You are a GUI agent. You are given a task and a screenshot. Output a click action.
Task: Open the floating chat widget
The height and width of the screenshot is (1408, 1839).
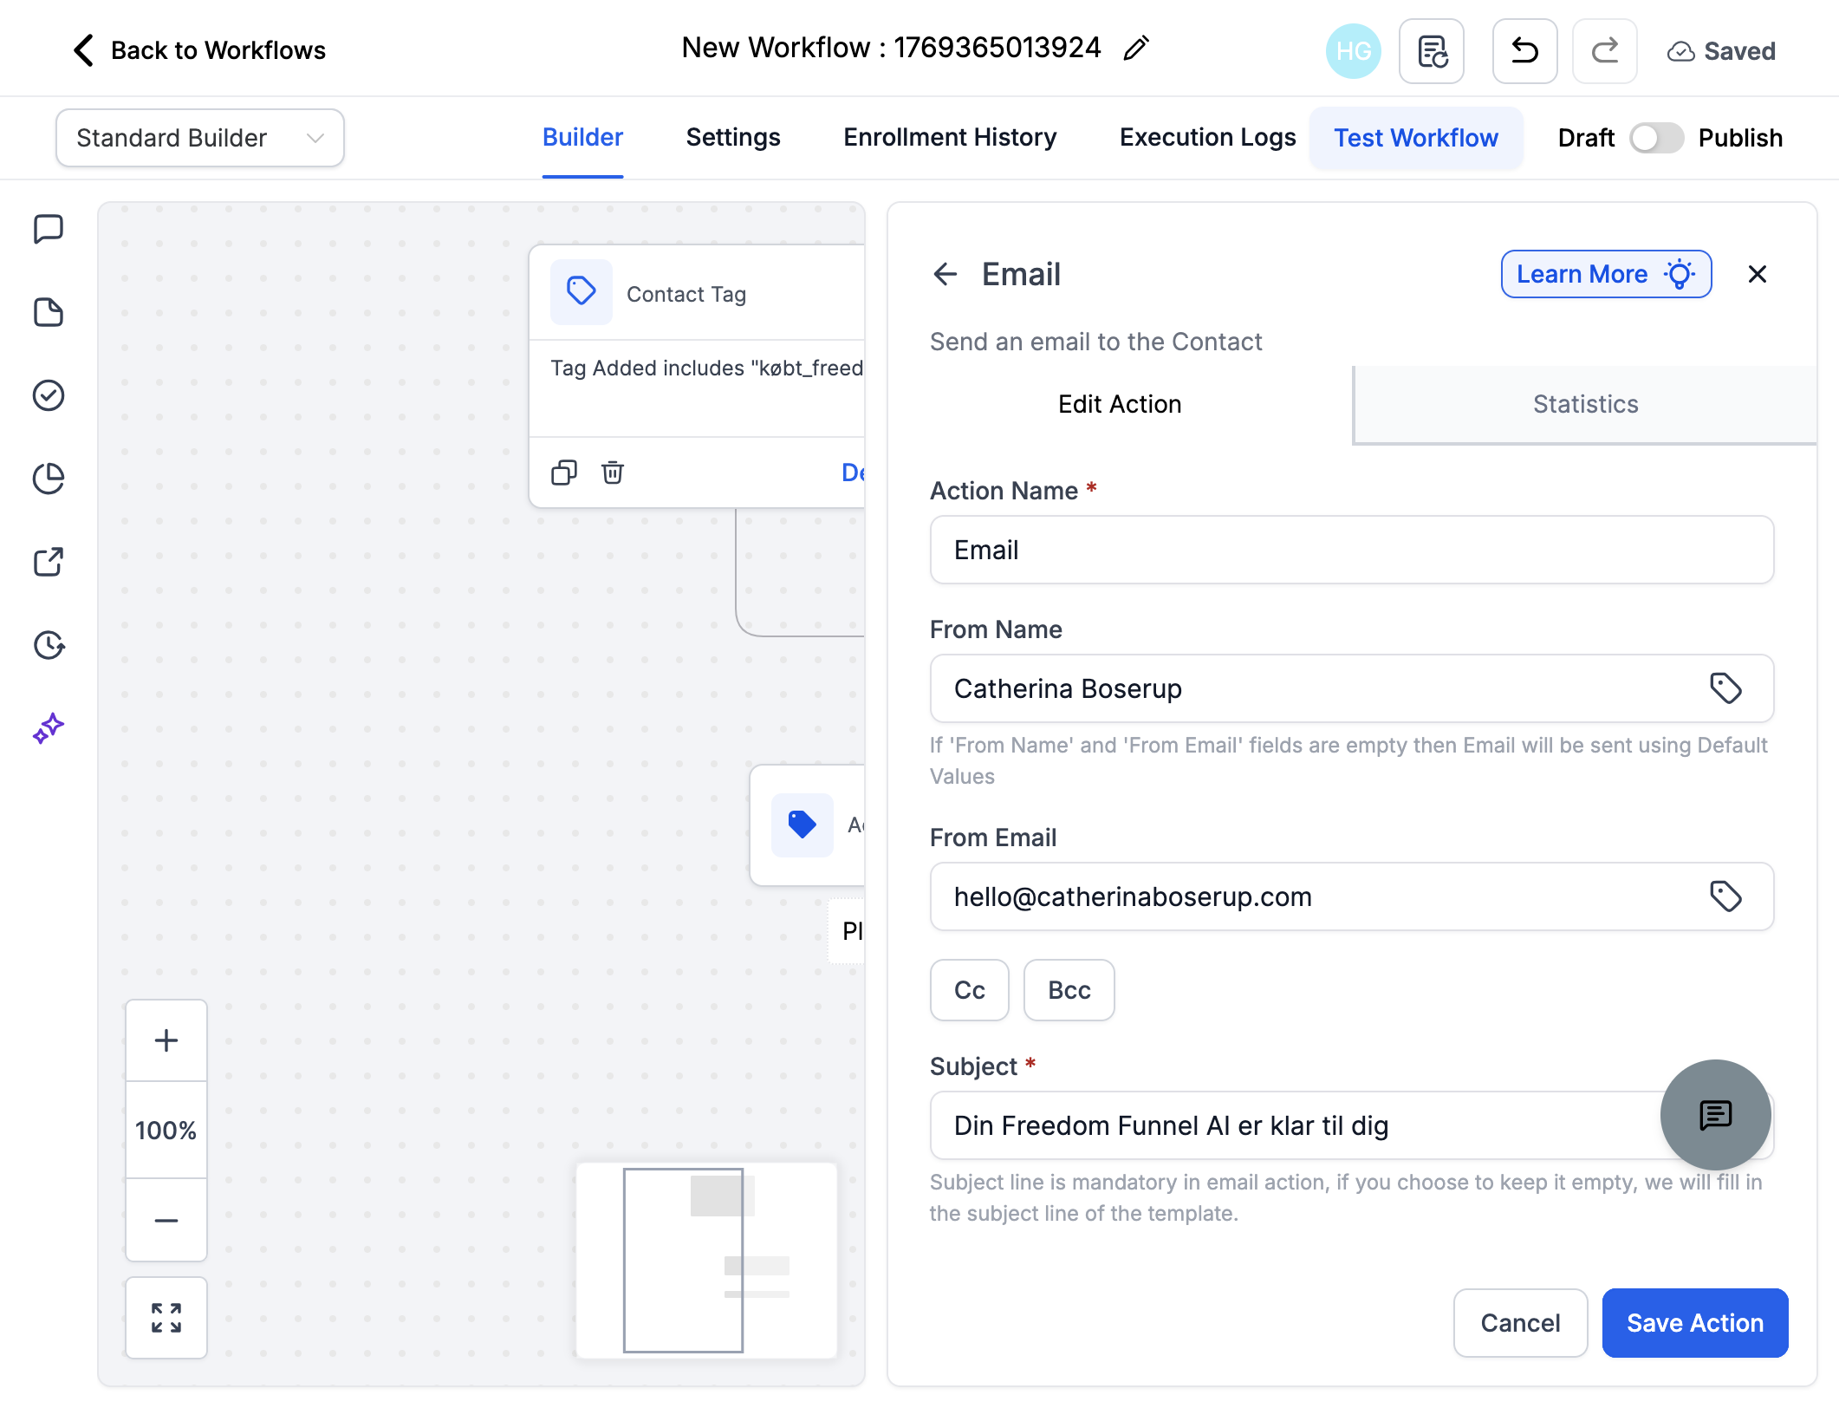point(1715,1115)
